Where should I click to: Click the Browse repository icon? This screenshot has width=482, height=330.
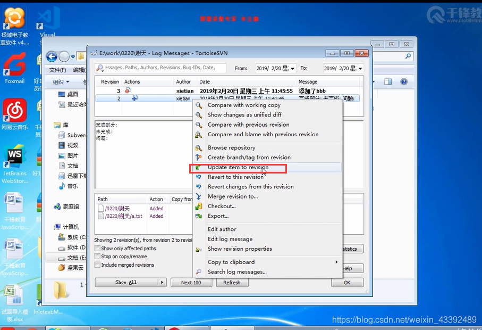199,148
